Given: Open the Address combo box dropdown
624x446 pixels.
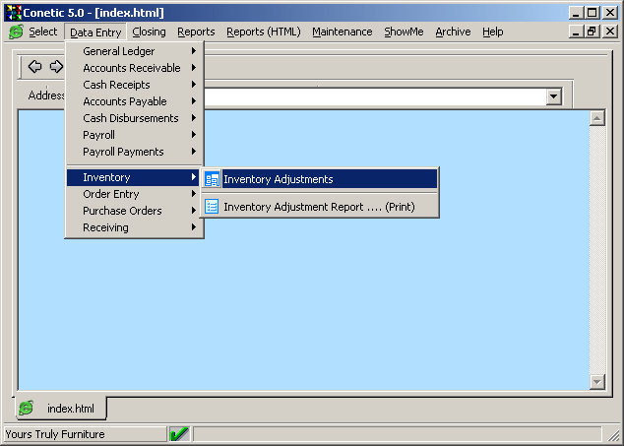Looking at the screenshot, I should click(x=553, y=96).
